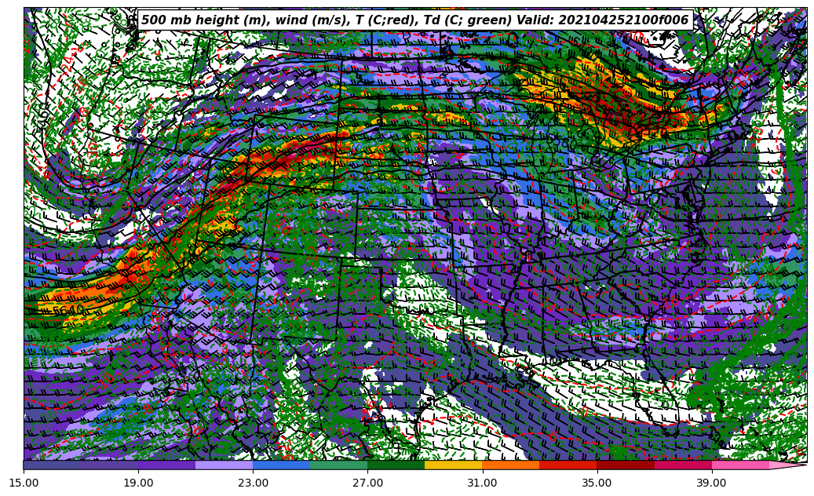Select the hot pink colorbar segment
The image size is (814, 496).
(740, 465)
